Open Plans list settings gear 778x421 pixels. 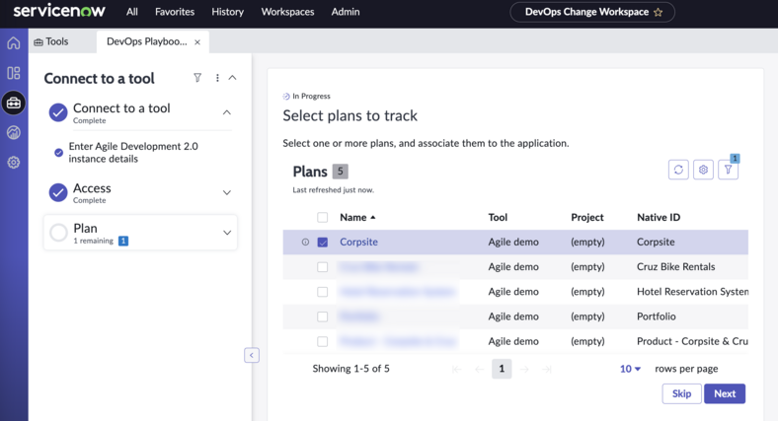point(703,170)
